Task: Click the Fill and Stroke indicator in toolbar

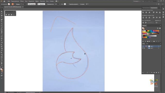Action: tap(2, 69)
